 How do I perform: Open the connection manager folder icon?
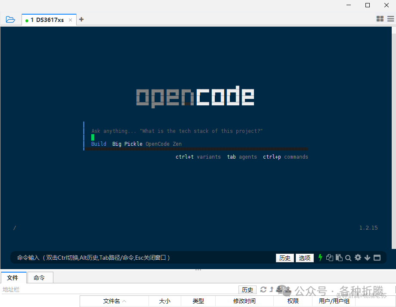point(10,19)
